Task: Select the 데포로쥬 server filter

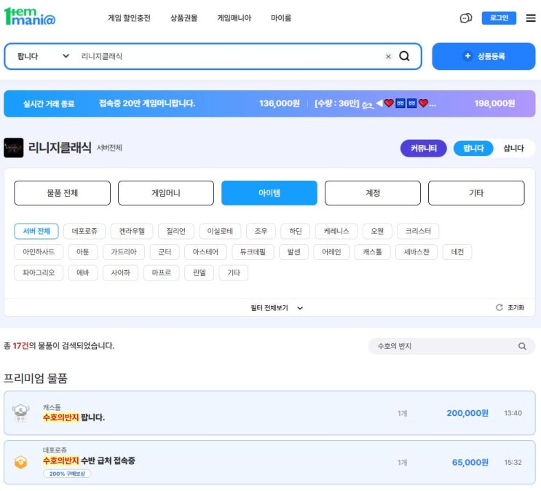Action: (x=84, y=231)
